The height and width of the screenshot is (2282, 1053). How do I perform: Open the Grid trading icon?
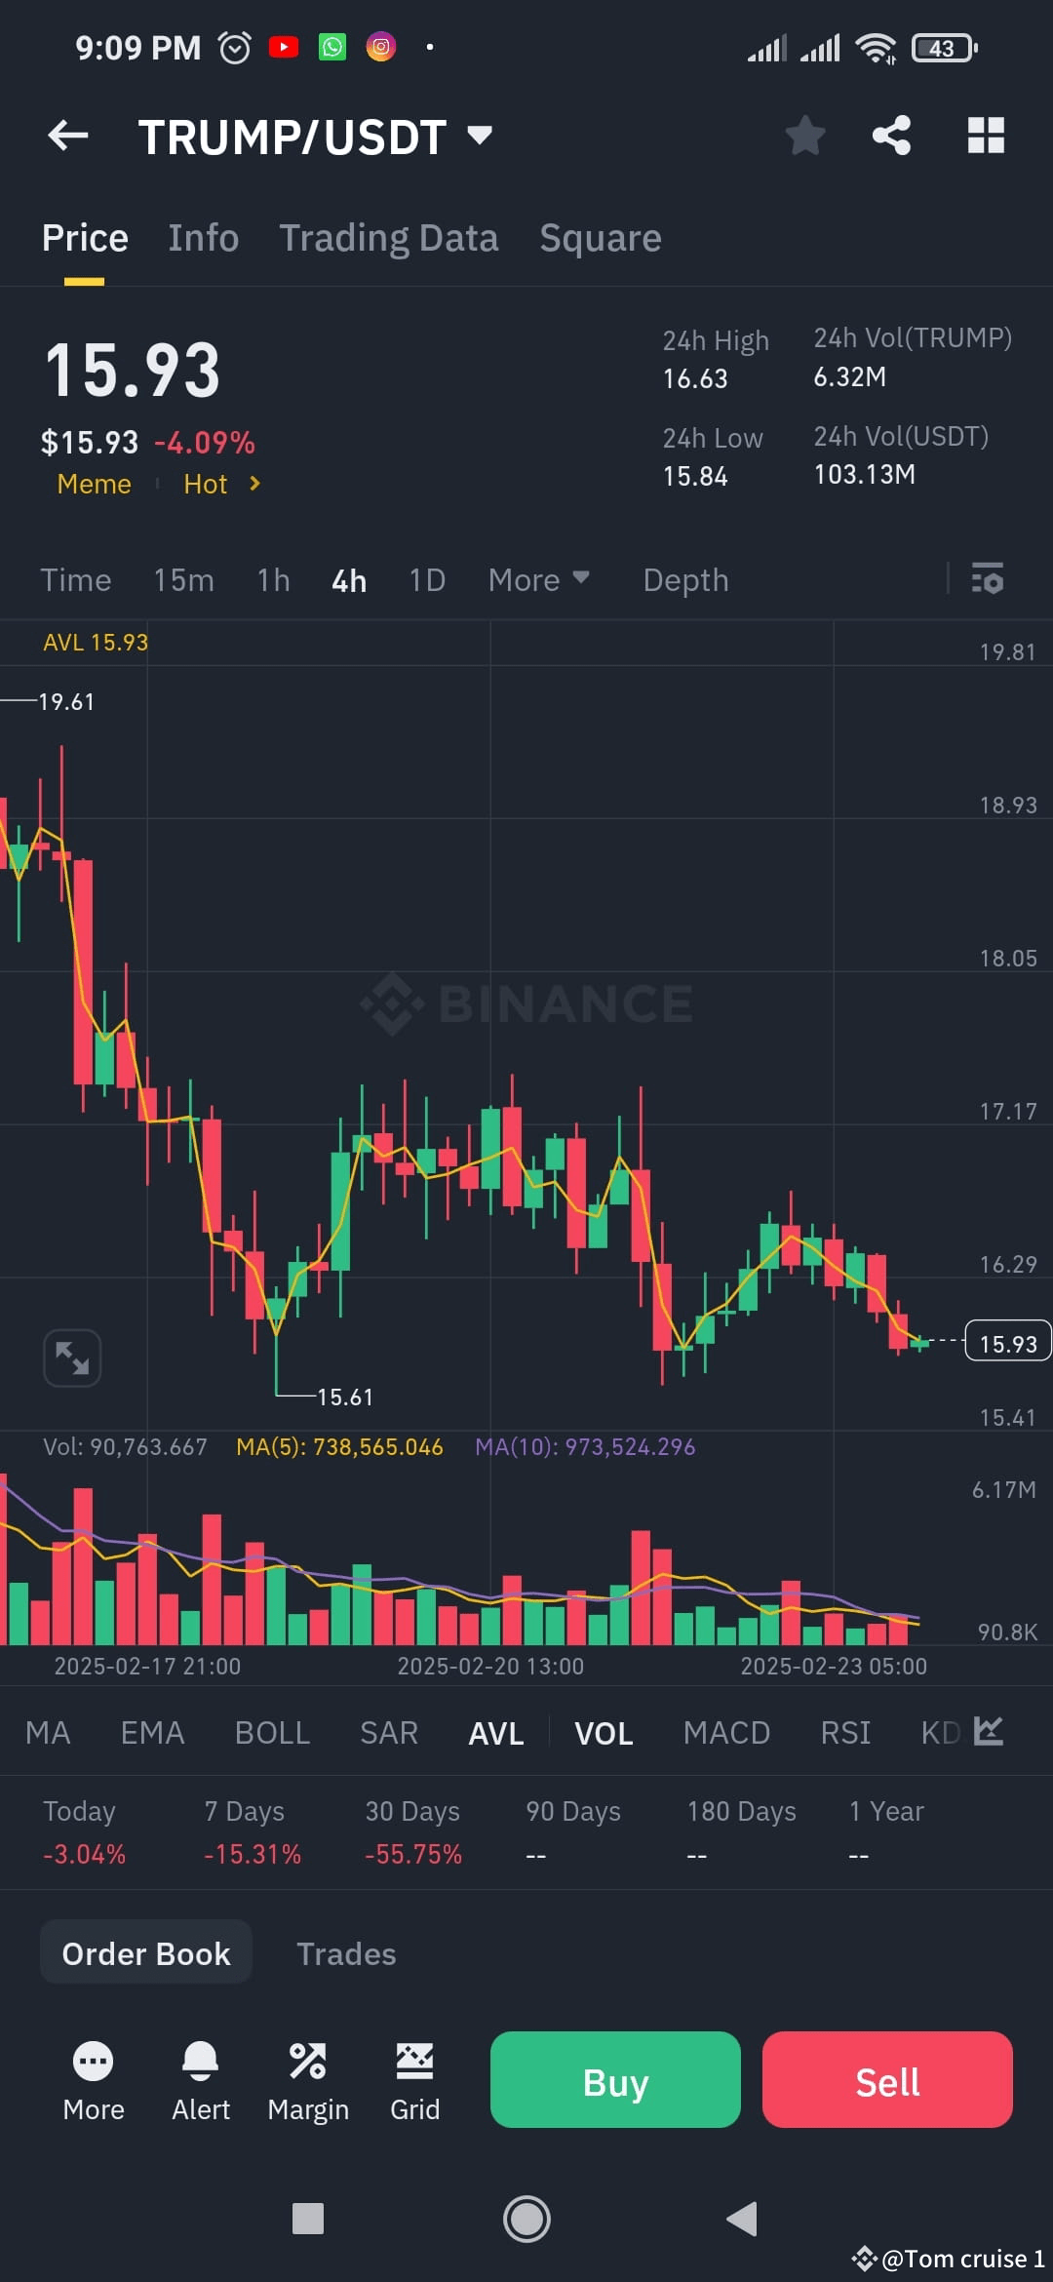click(x=415, y=2060)
